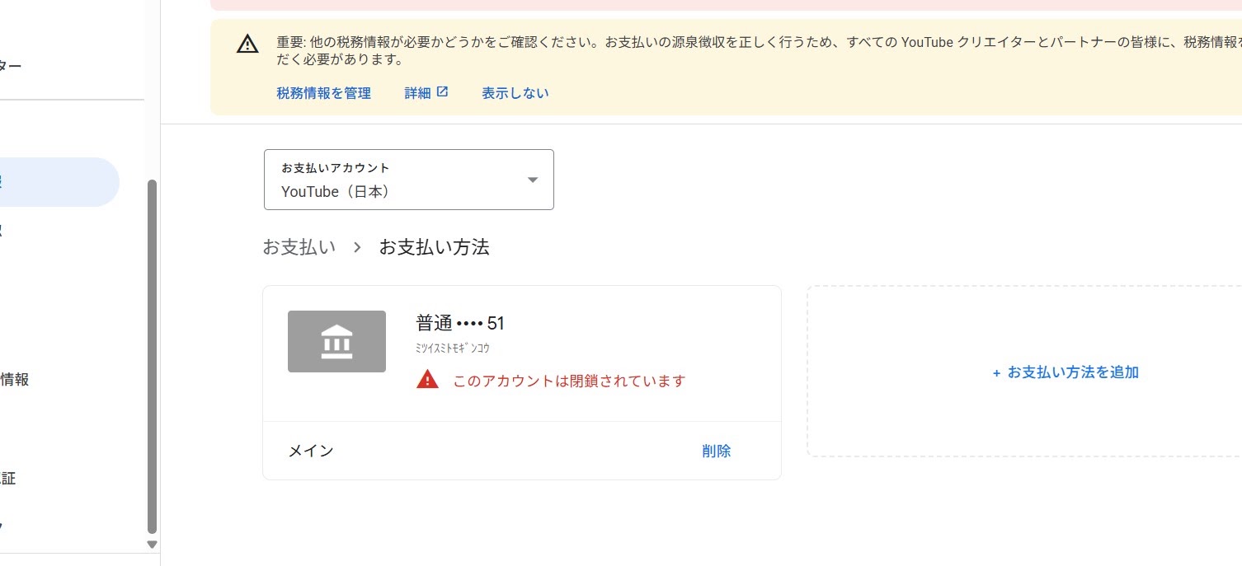Dismiss banner with 表示しない
The height and width of the screenshot is (566, 1242).
click(515, 93)
